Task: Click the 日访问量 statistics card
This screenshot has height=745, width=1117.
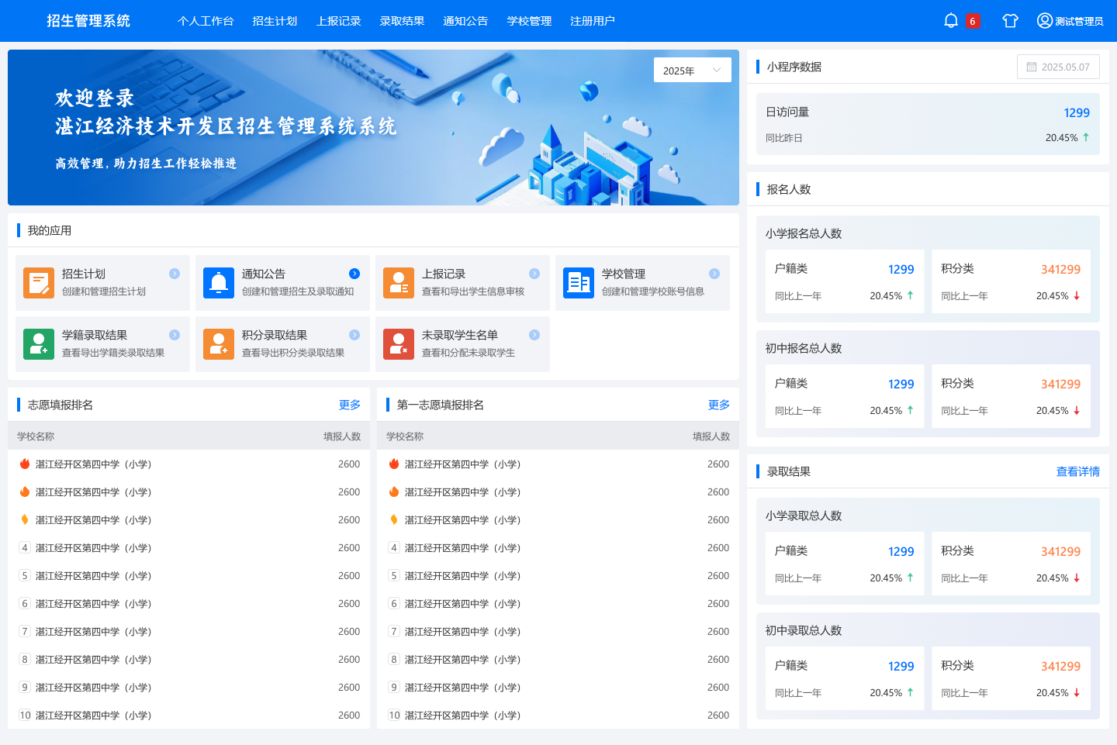Action: coord(927,124)
